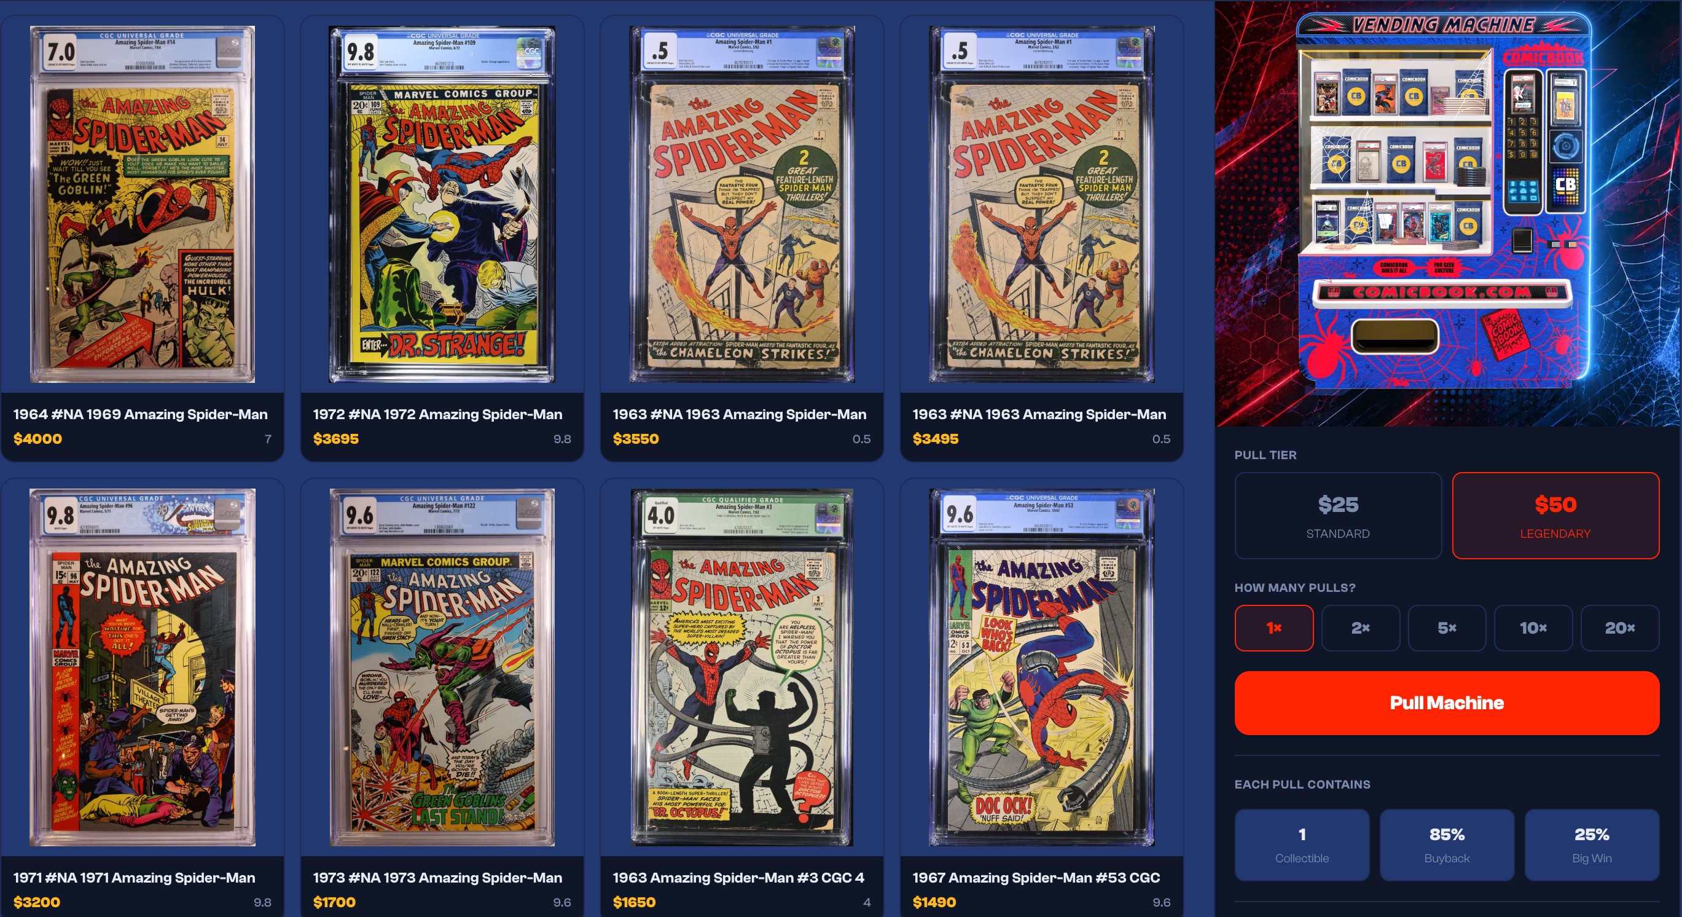Click title '1972 #NA 1972 Amazing Spider-Man'

coord(437,414)
